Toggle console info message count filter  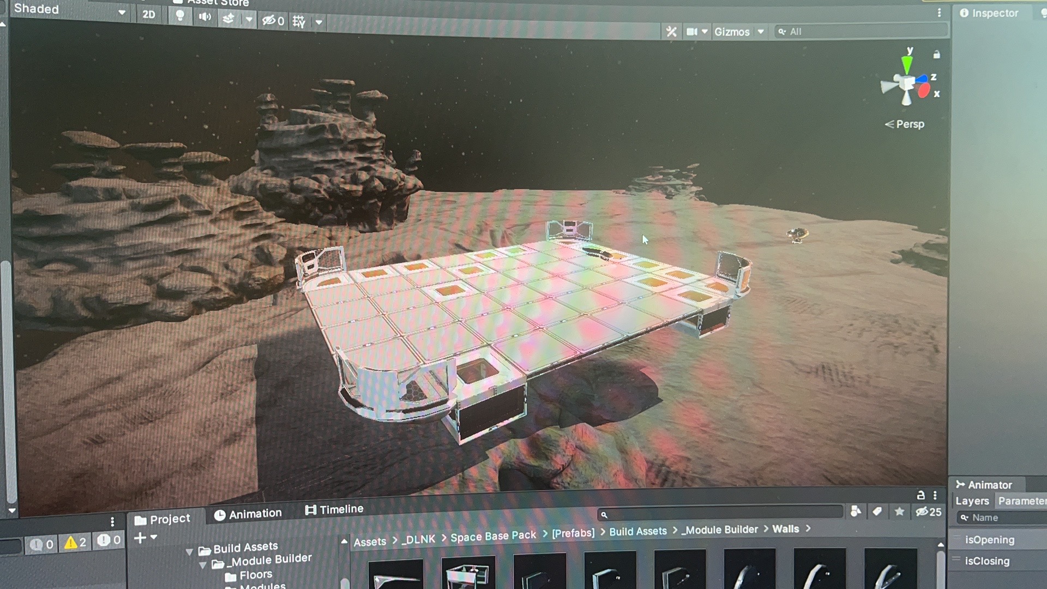tap(41, 544)
